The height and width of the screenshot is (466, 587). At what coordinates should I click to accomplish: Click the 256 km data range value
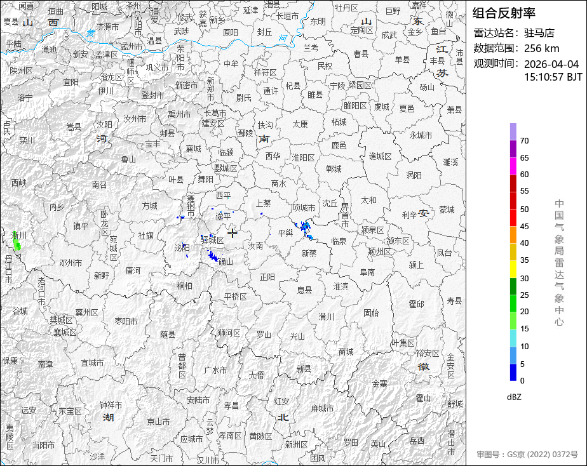coord(542,48)
